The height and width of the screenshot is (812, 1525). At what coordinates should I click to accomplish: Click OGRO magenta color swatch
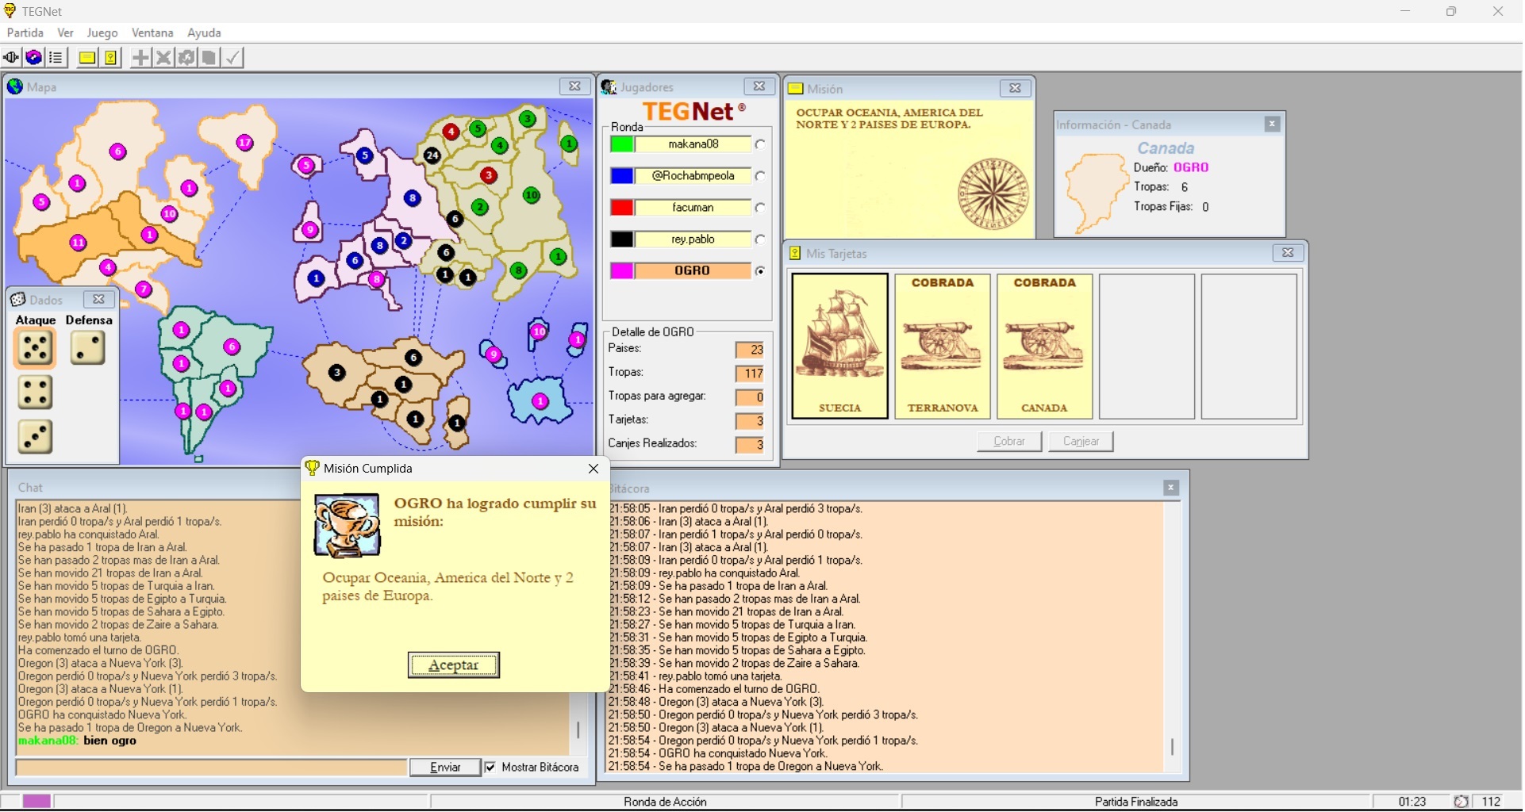tap(622, 271)
